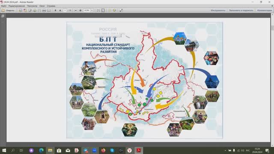Switch to Adobe Reader taskbar icon
Viewport: 274px width, 154px height.
139,150
